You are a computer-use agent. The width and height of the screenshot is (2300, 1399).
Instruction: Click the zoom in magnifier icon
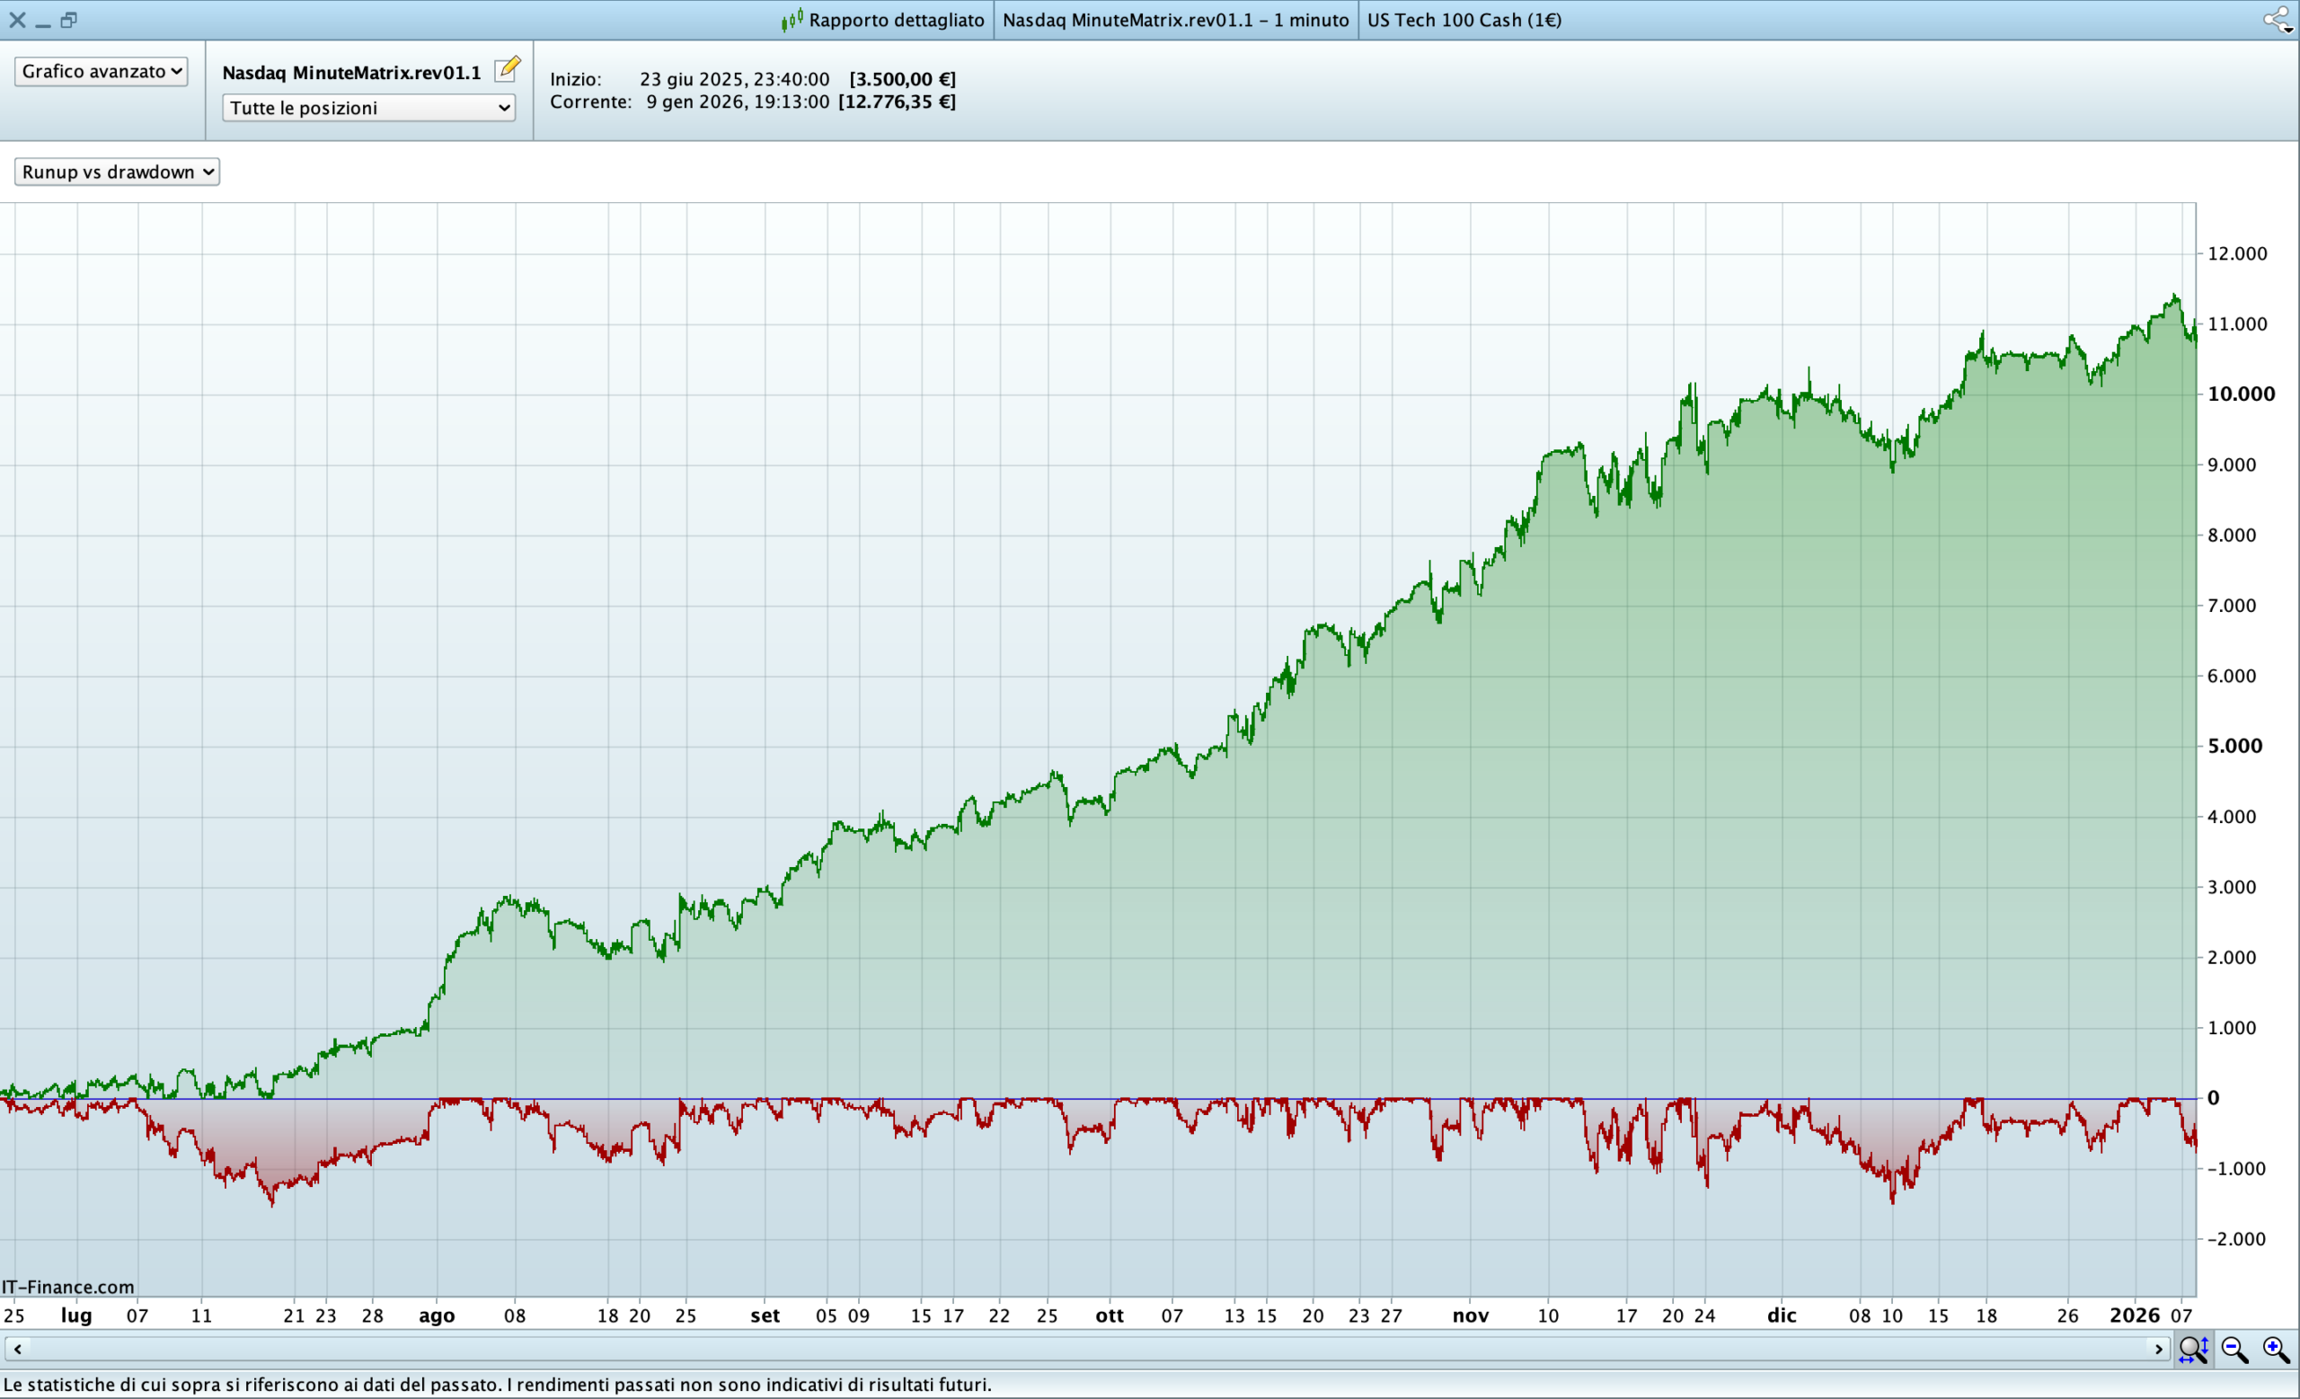coord(2276,1349)
